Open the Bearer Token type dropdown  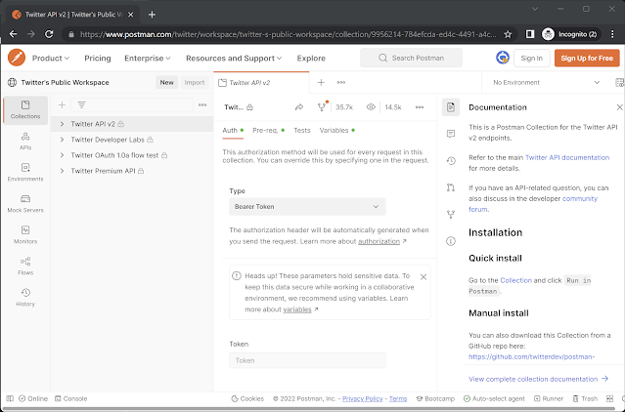(307, 207)
